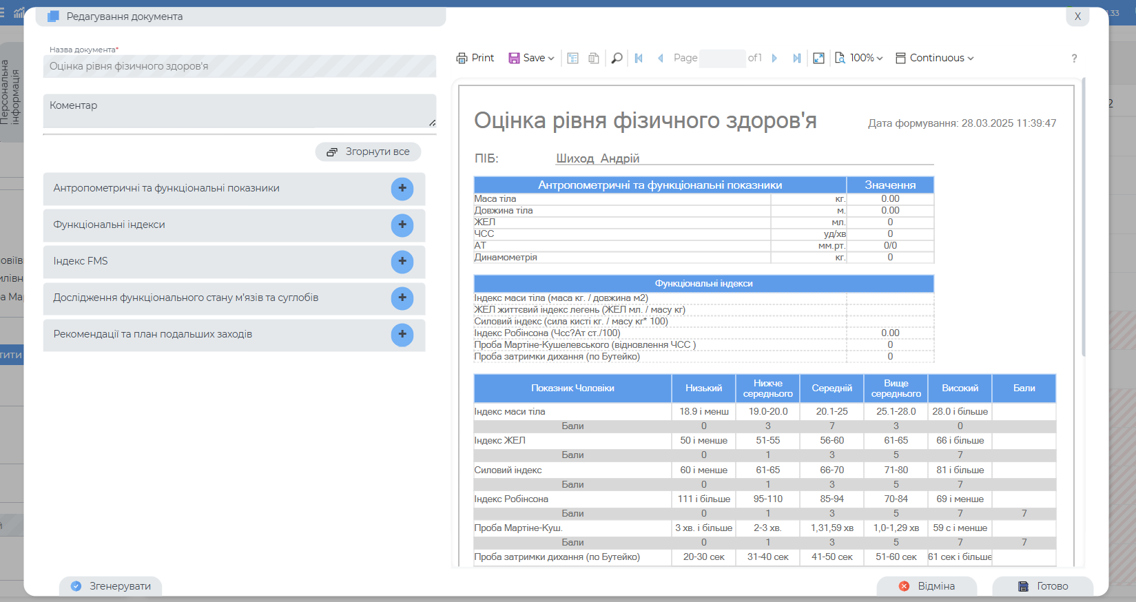
Task: Expand Антропометричні та функціональні показники section
Action: point(402,189)
